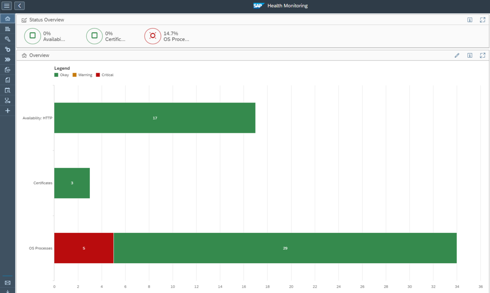Select the stethoscope diagnostics icon in sidebar
The width and height of the screenshot is (490, 293).
point(7,100)
